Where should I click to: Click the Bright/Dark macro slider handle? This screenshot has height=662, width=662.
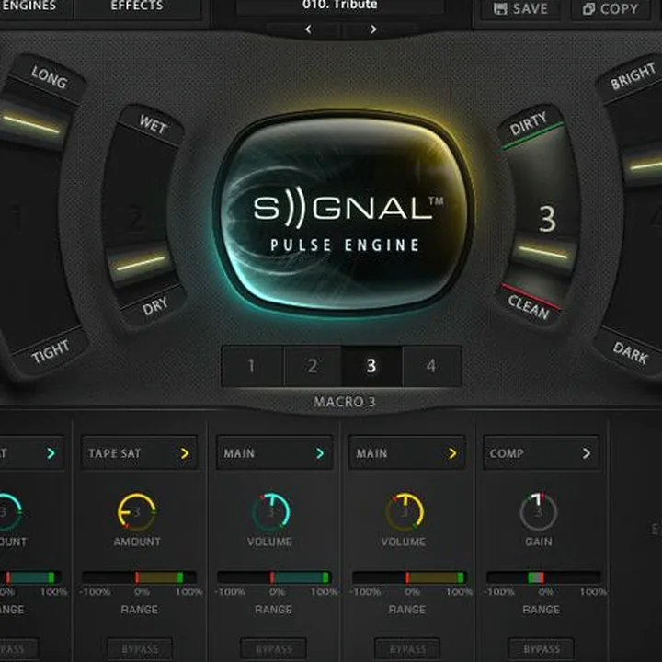tap(644, 165)
